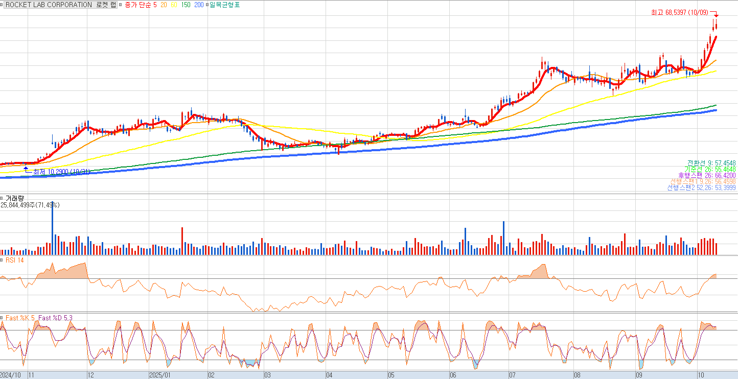Screen dimensions: 738x379
Task: Select the red 5-period moving average label
Action: coord(155,5)
